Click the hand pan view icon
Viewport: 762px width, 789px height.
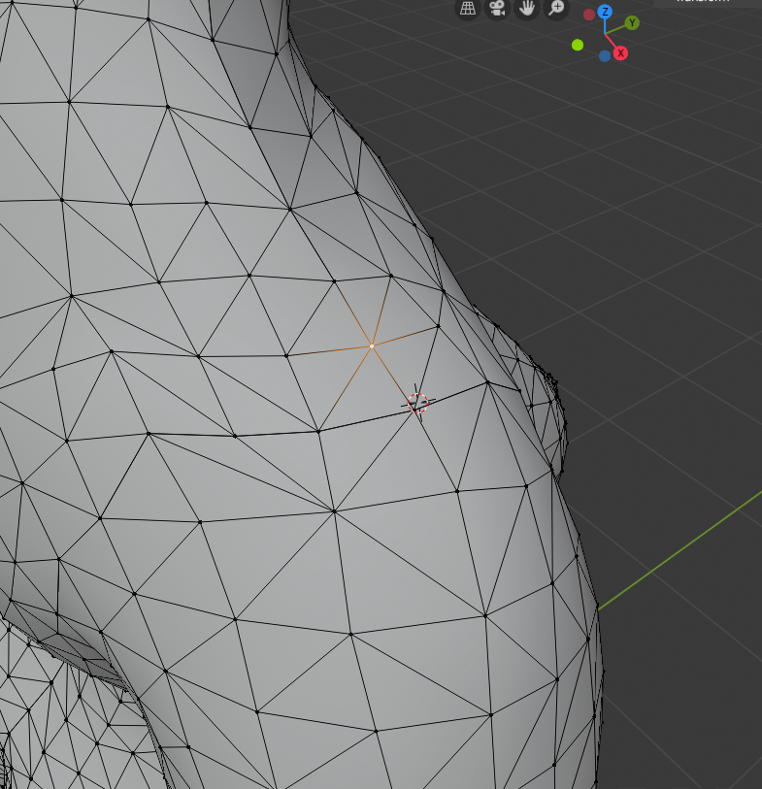[x=527, y=9]
